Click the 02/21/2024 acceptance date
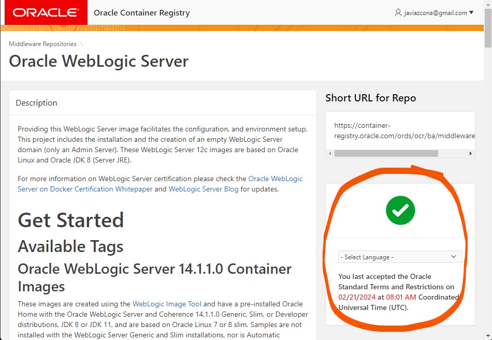The height and width of the screenshot is (340, 492). point(357,297)
